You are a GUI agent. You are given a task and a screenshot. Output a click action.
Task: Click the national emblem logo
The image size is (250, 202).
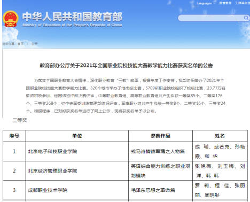pyautogui.click(x=11, y=19)
